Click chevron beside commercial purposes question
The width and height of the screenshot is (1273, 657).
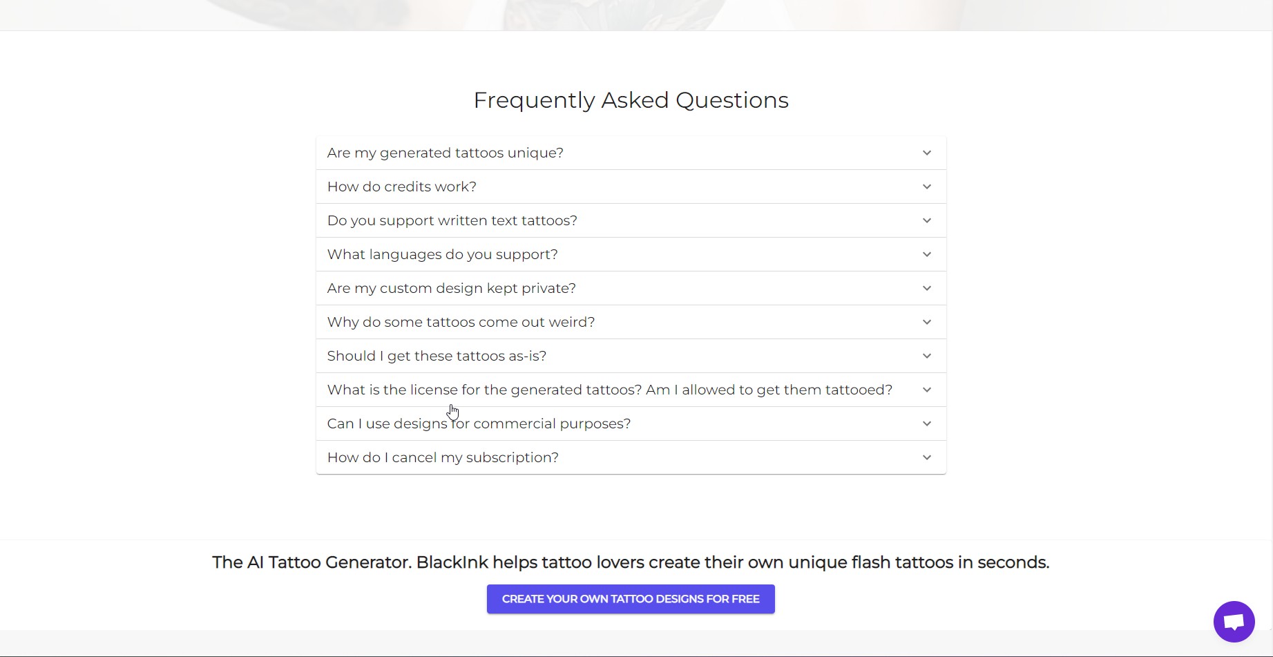(927, 423)
